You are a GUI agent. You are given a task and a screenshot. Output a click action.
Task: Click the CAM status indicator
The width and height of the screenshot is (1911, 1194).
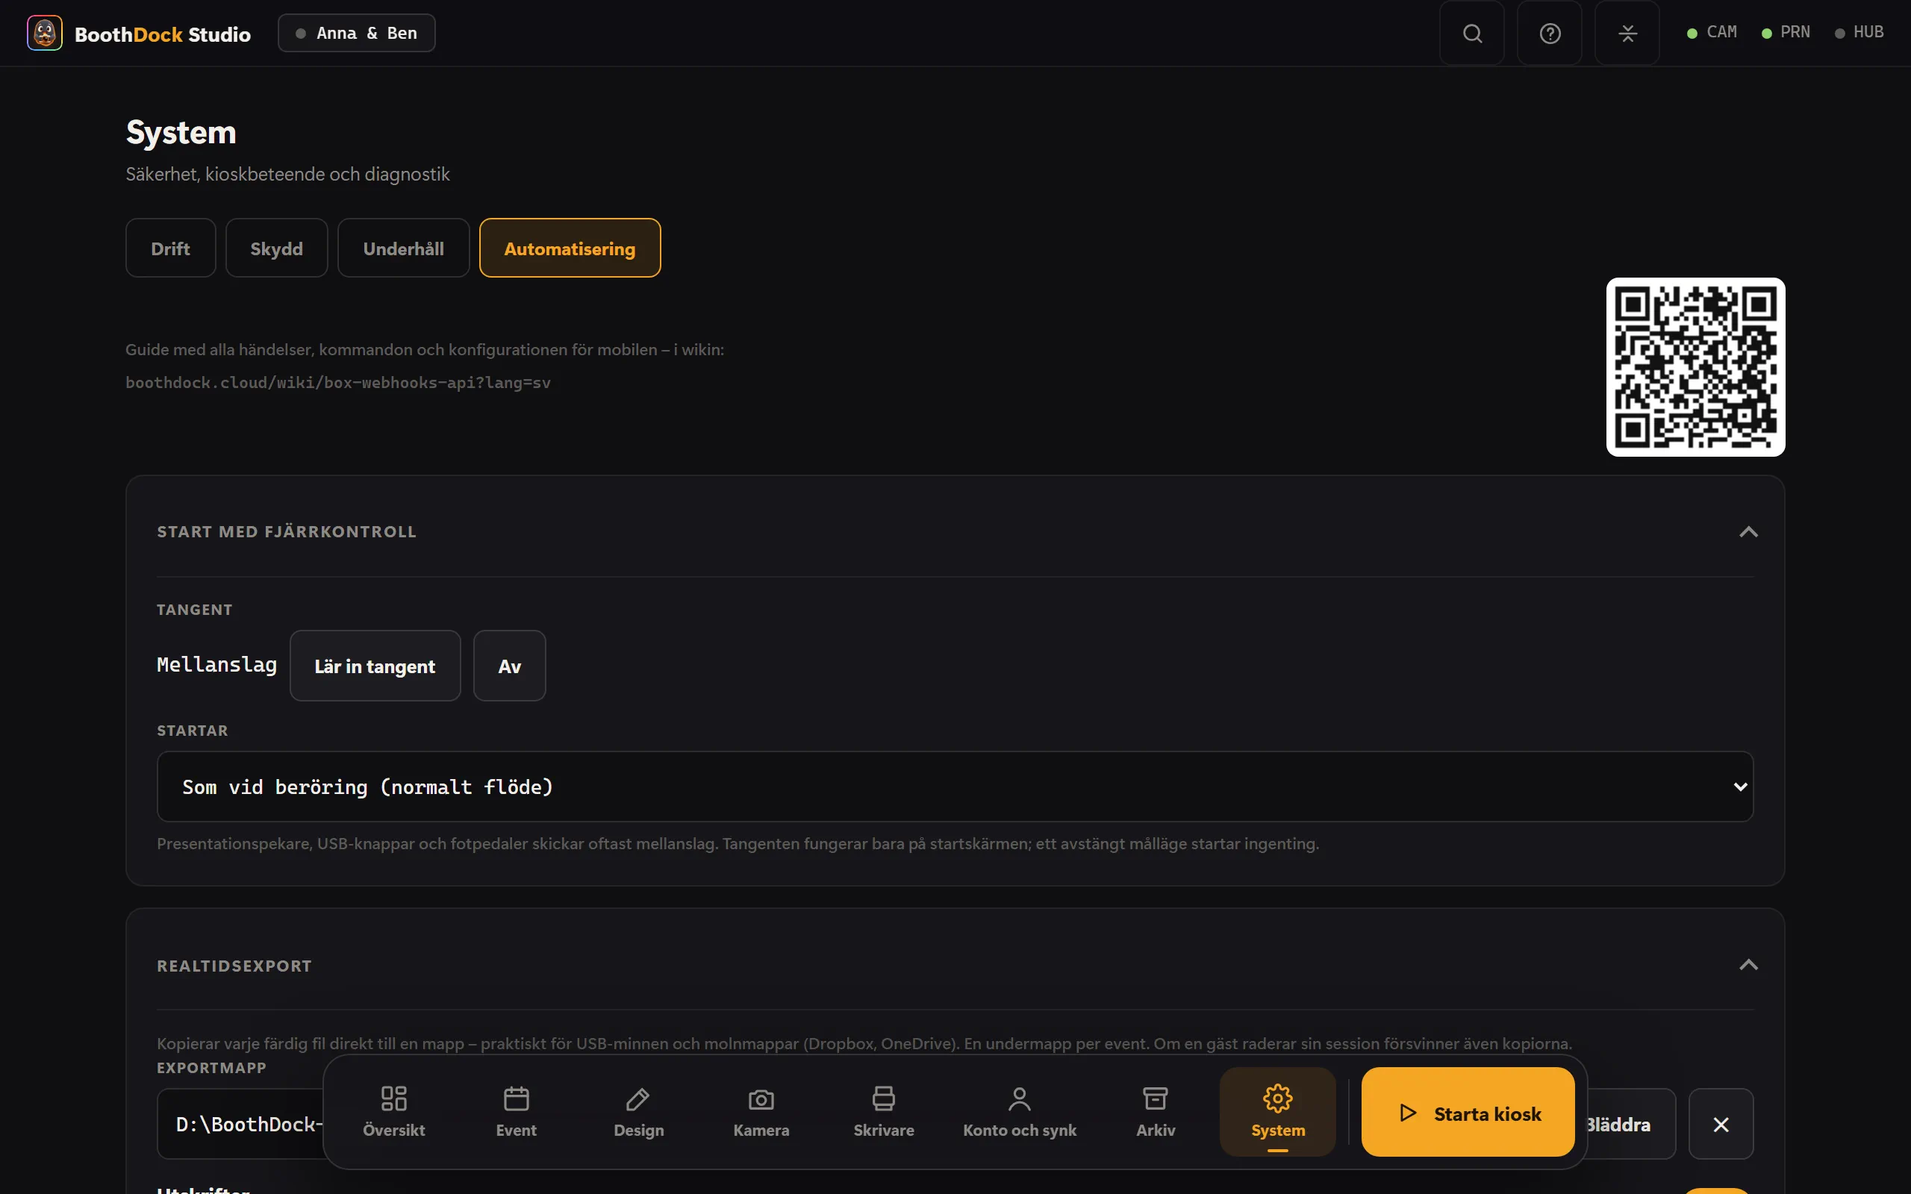point(1711,32)
